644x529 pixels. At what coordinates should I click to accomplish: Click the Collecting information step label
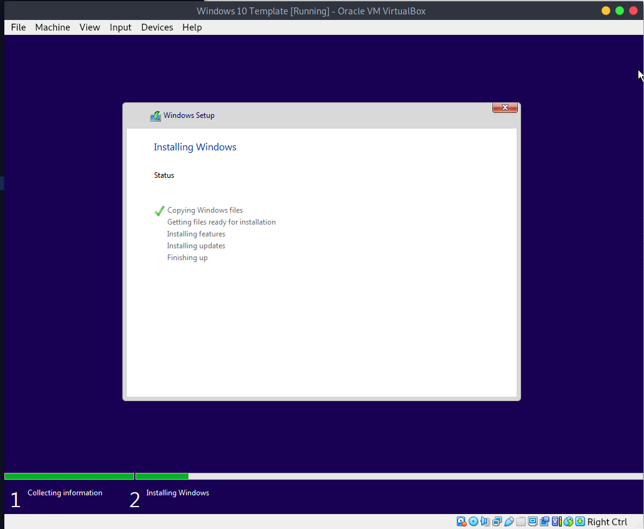click(x=65, y=493)
